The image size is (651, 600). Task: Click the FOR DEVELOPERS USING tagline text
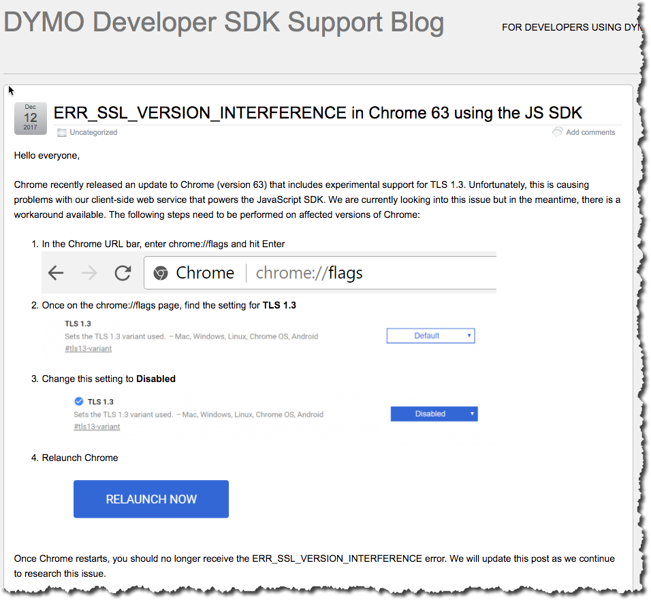(x=572, y=27)
